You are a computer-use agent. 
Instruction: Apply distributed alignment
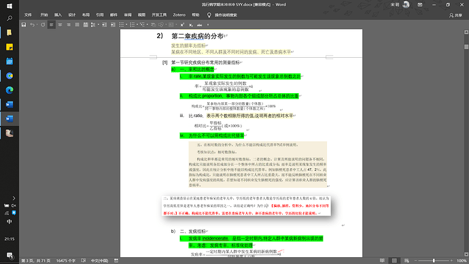pyautogui.click(x=86, y=25)
